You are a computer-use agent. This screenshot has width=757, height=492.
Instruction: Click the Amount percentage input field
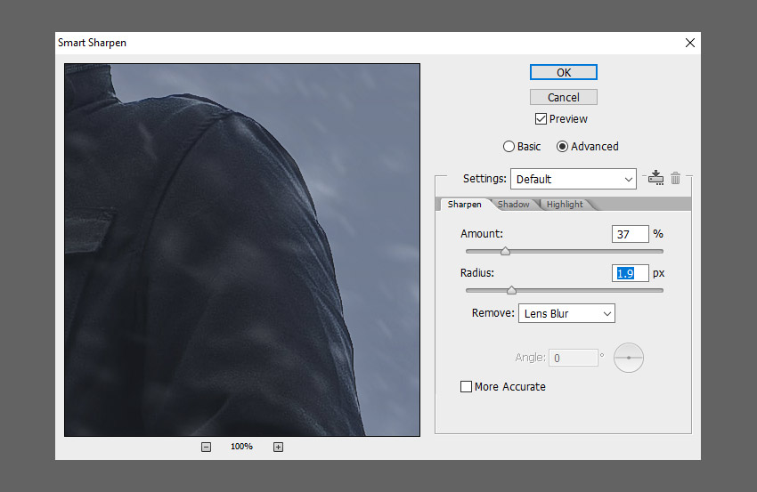coord(630,234)
